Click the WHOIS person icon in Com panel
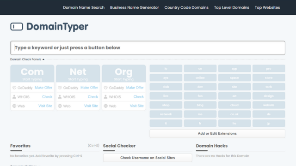The height and width of the screenshot is (166, 296). tap(14, 97)
